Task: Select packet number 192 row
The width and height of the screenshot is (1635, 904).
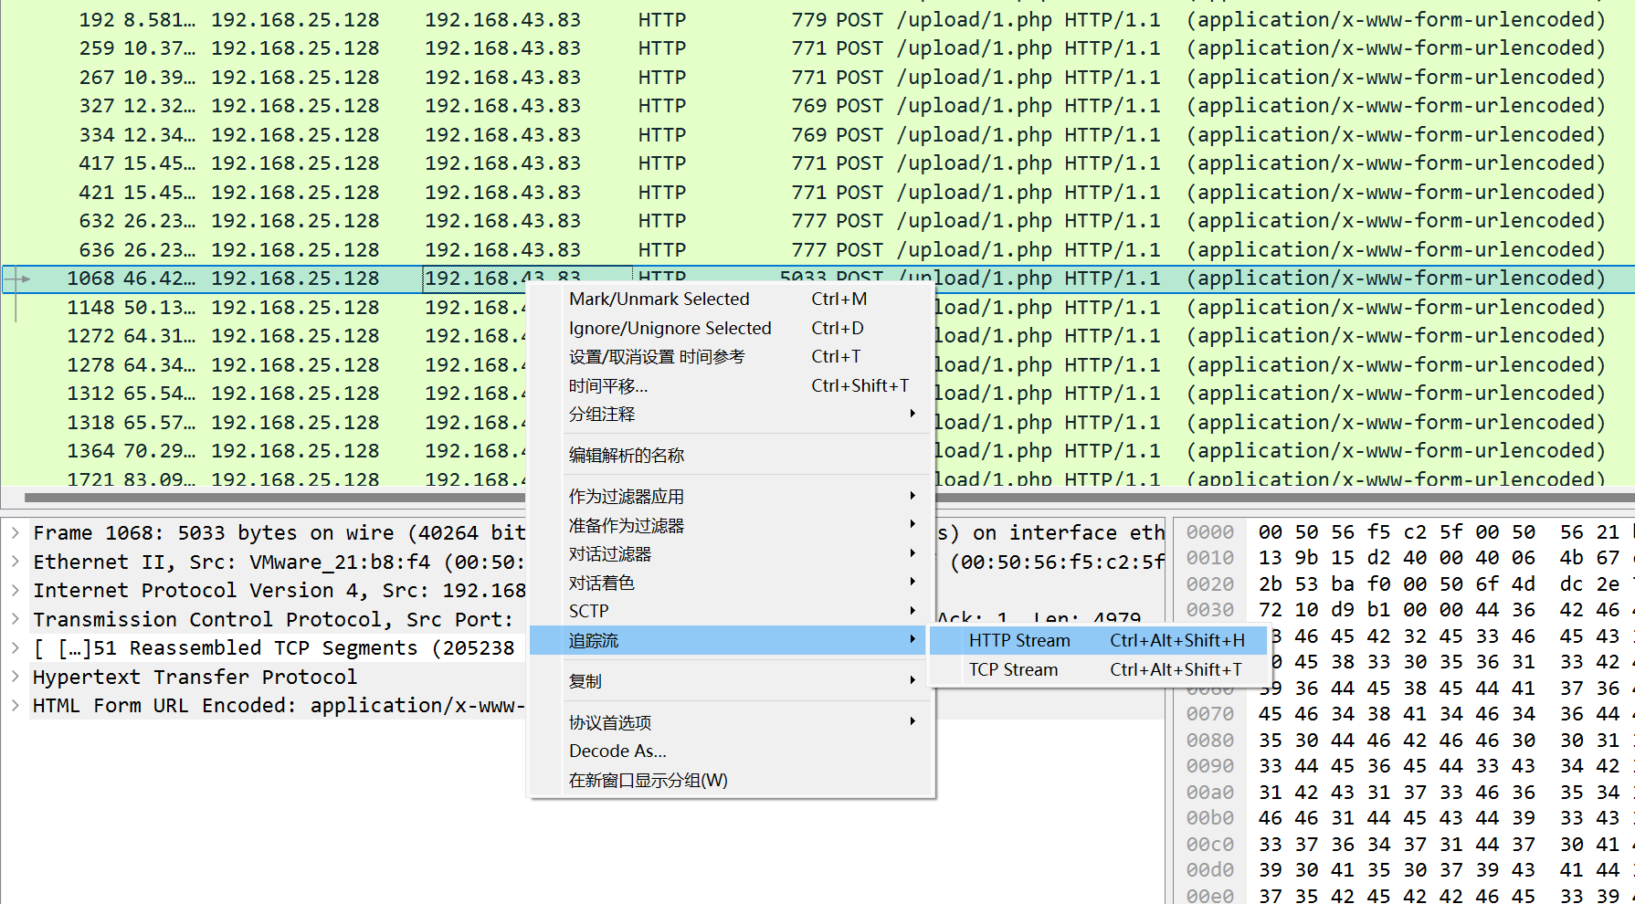Action: (x=274, y=20)
